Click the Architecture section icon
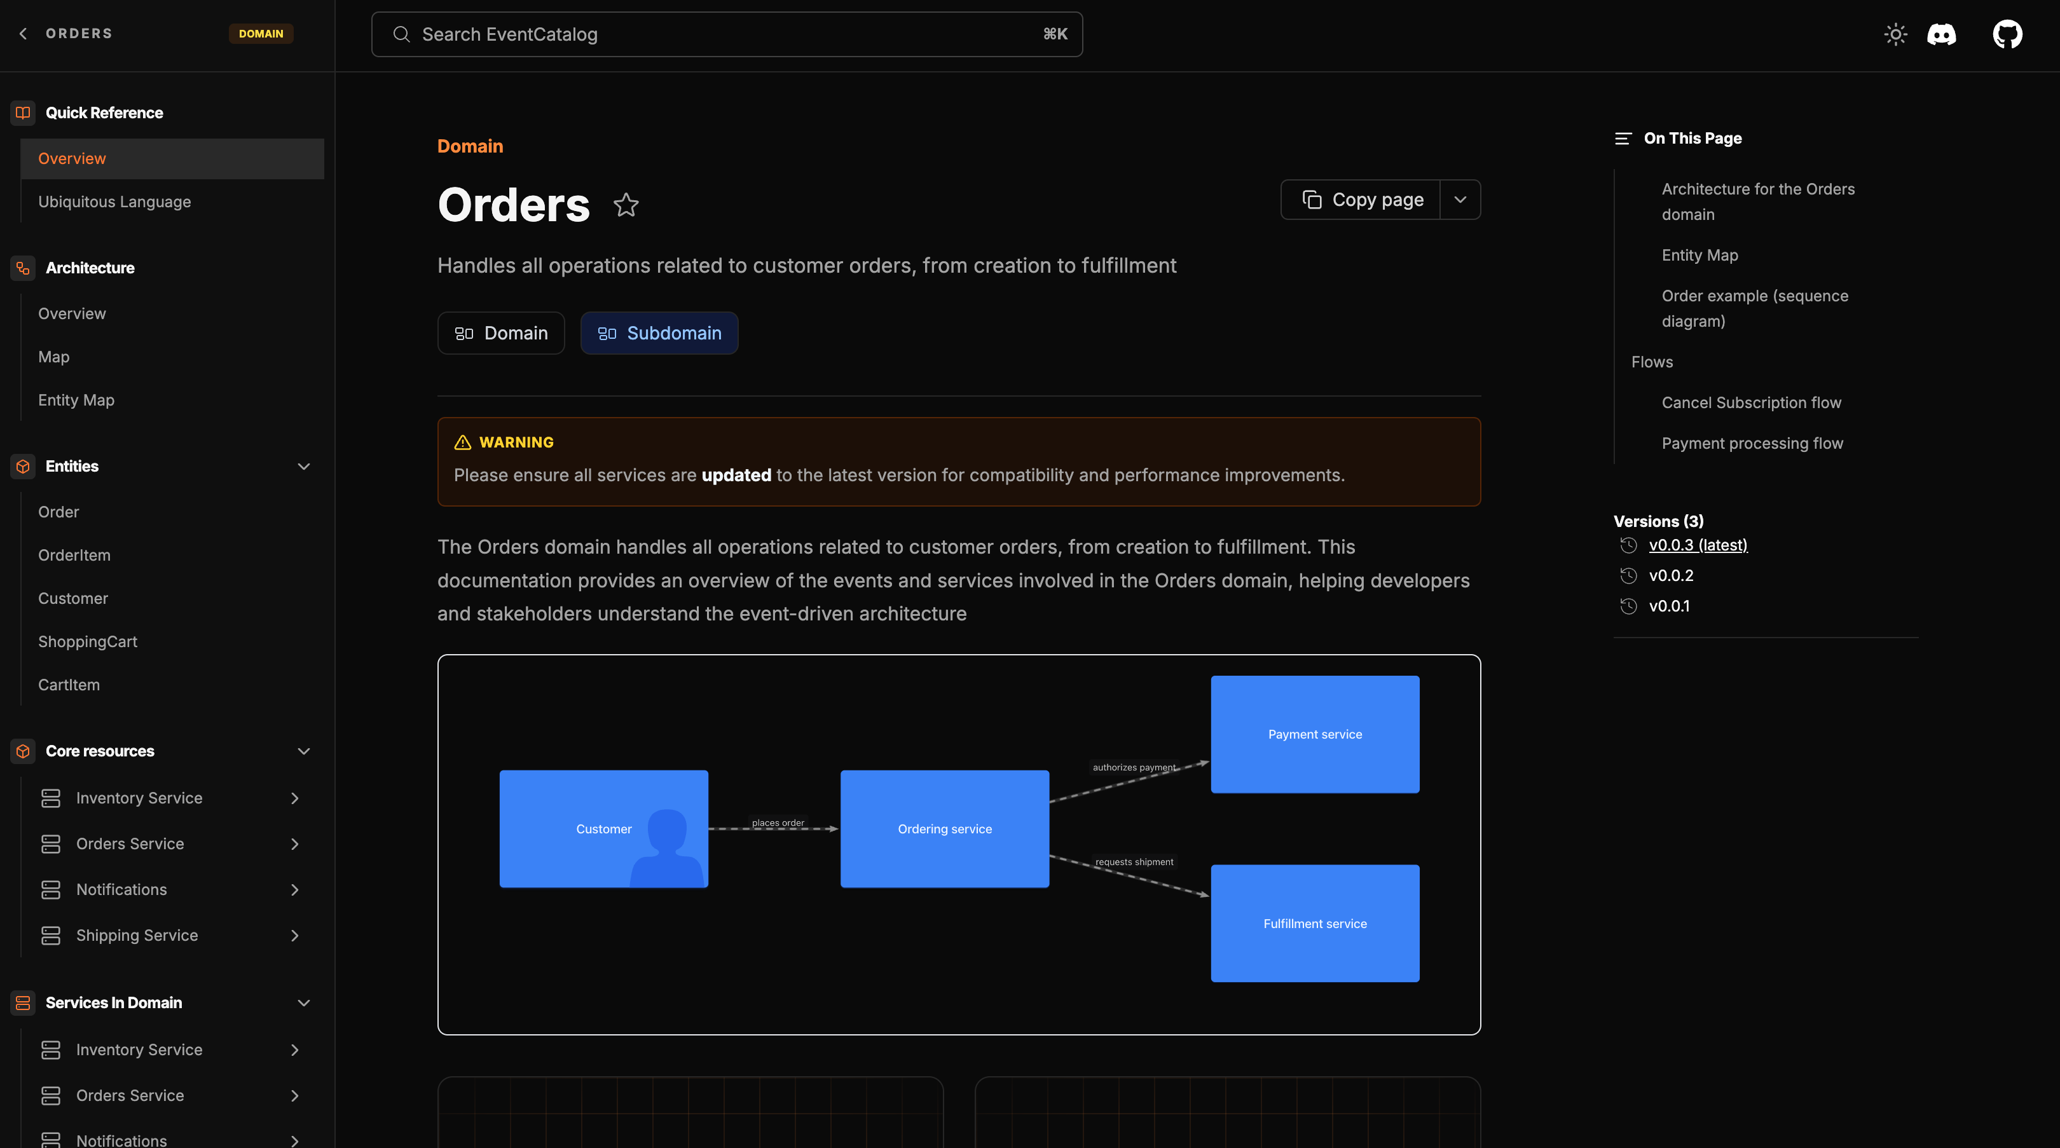 (23, 268)
